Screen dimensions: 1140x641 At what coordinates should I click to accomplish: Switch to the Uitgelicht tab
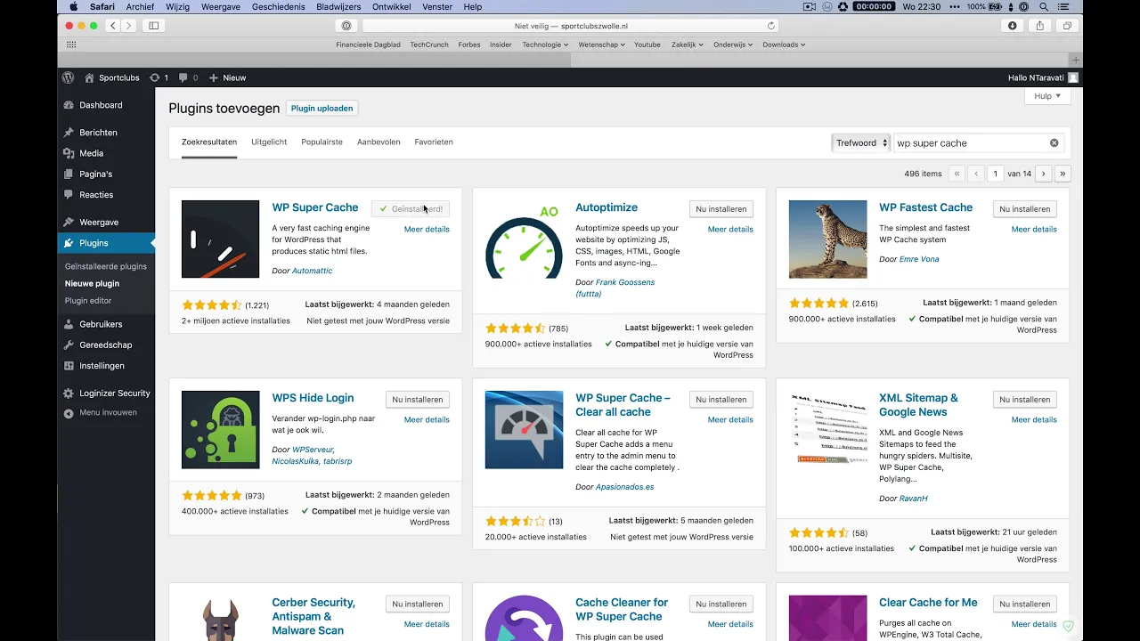pyautogui.click(x=269, y=142)
